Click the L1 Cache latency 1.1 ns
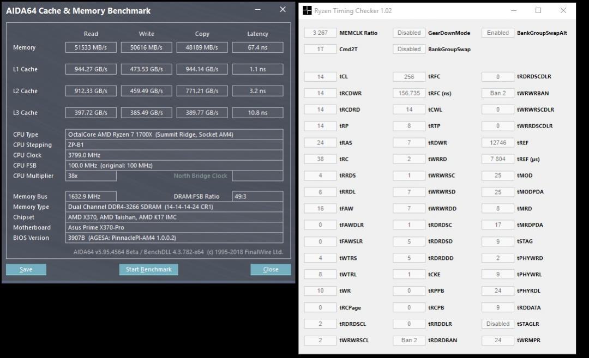The height and width of the screenshot is (358, 589). 257,69
